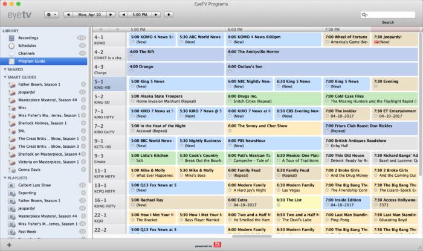
Task: Click the Search field
Action: (388, 15)
